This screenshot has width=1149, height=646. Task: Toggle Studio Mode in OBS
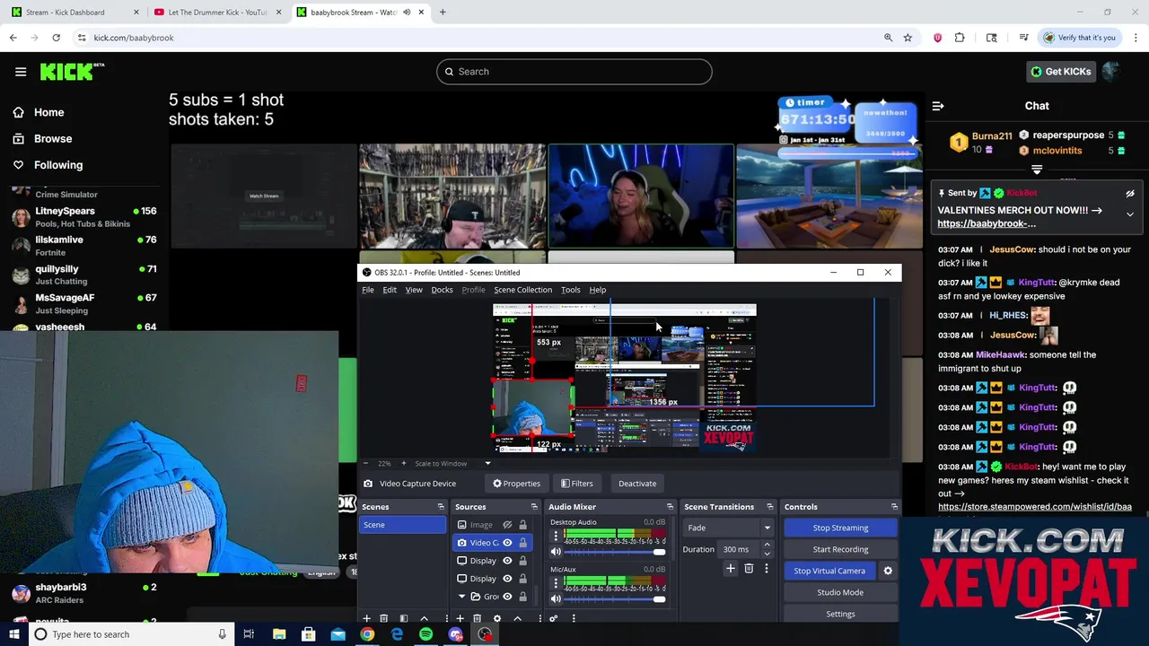coord(840,592)
